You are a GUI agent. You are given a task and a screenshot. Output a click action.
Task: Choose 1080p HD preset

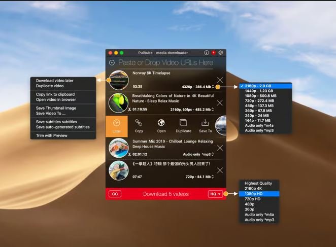point(259,194)
